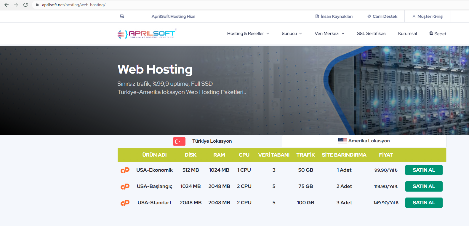This screenshot has width=469, height=226.
Task: Buy USA-Ekonomik with SATIN AL
Action: (424, 170)
